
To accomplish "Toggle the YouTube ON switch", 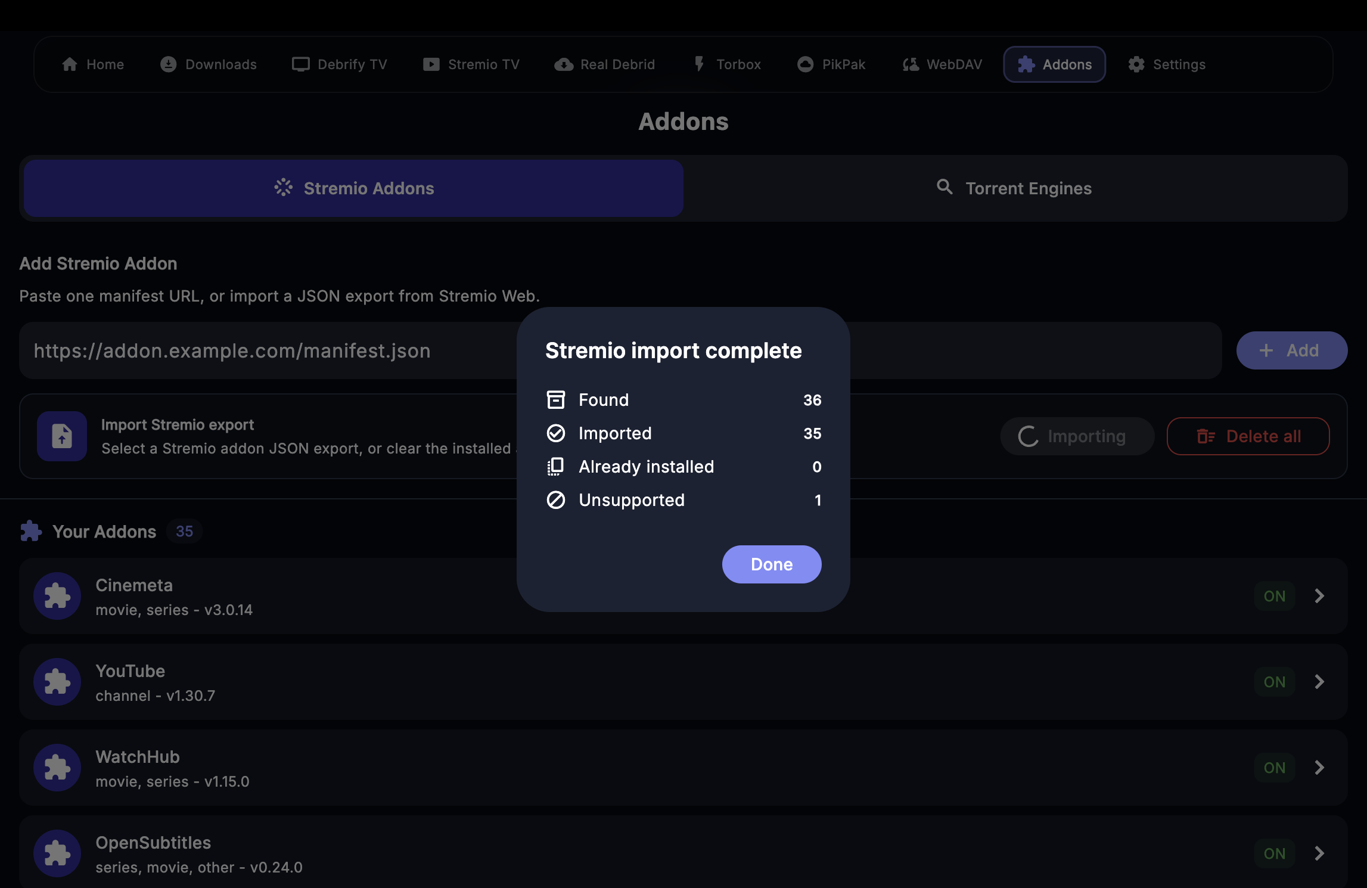I will click(x=1275, y=682).
